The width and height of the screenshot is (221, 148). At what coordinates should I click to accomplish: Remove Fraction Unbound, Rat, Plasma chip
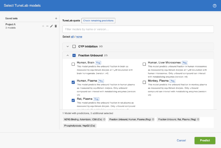pyautogui.click(x=198, y=119)
